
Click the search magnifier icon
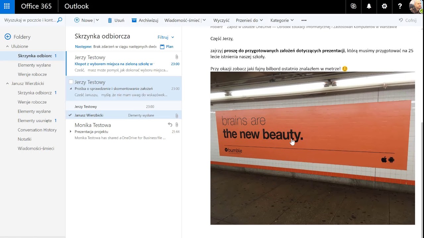pos(60,20)
